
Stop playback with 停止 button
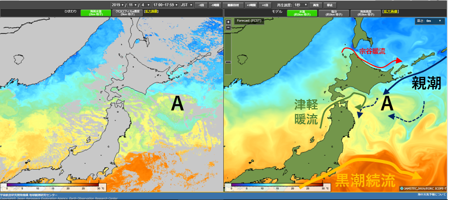point(329,5)
